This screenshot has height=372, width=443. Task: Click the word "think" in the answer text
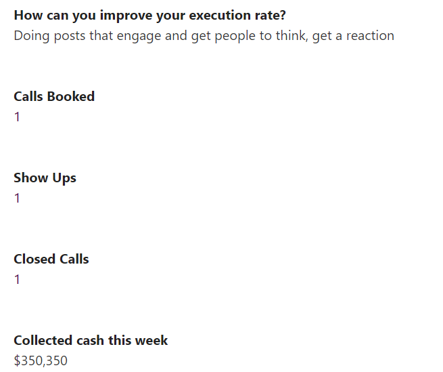290,35
